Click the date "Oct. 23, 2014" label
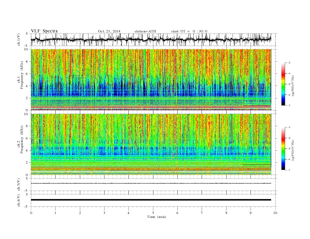310x239 pixels. pos(109,31)
